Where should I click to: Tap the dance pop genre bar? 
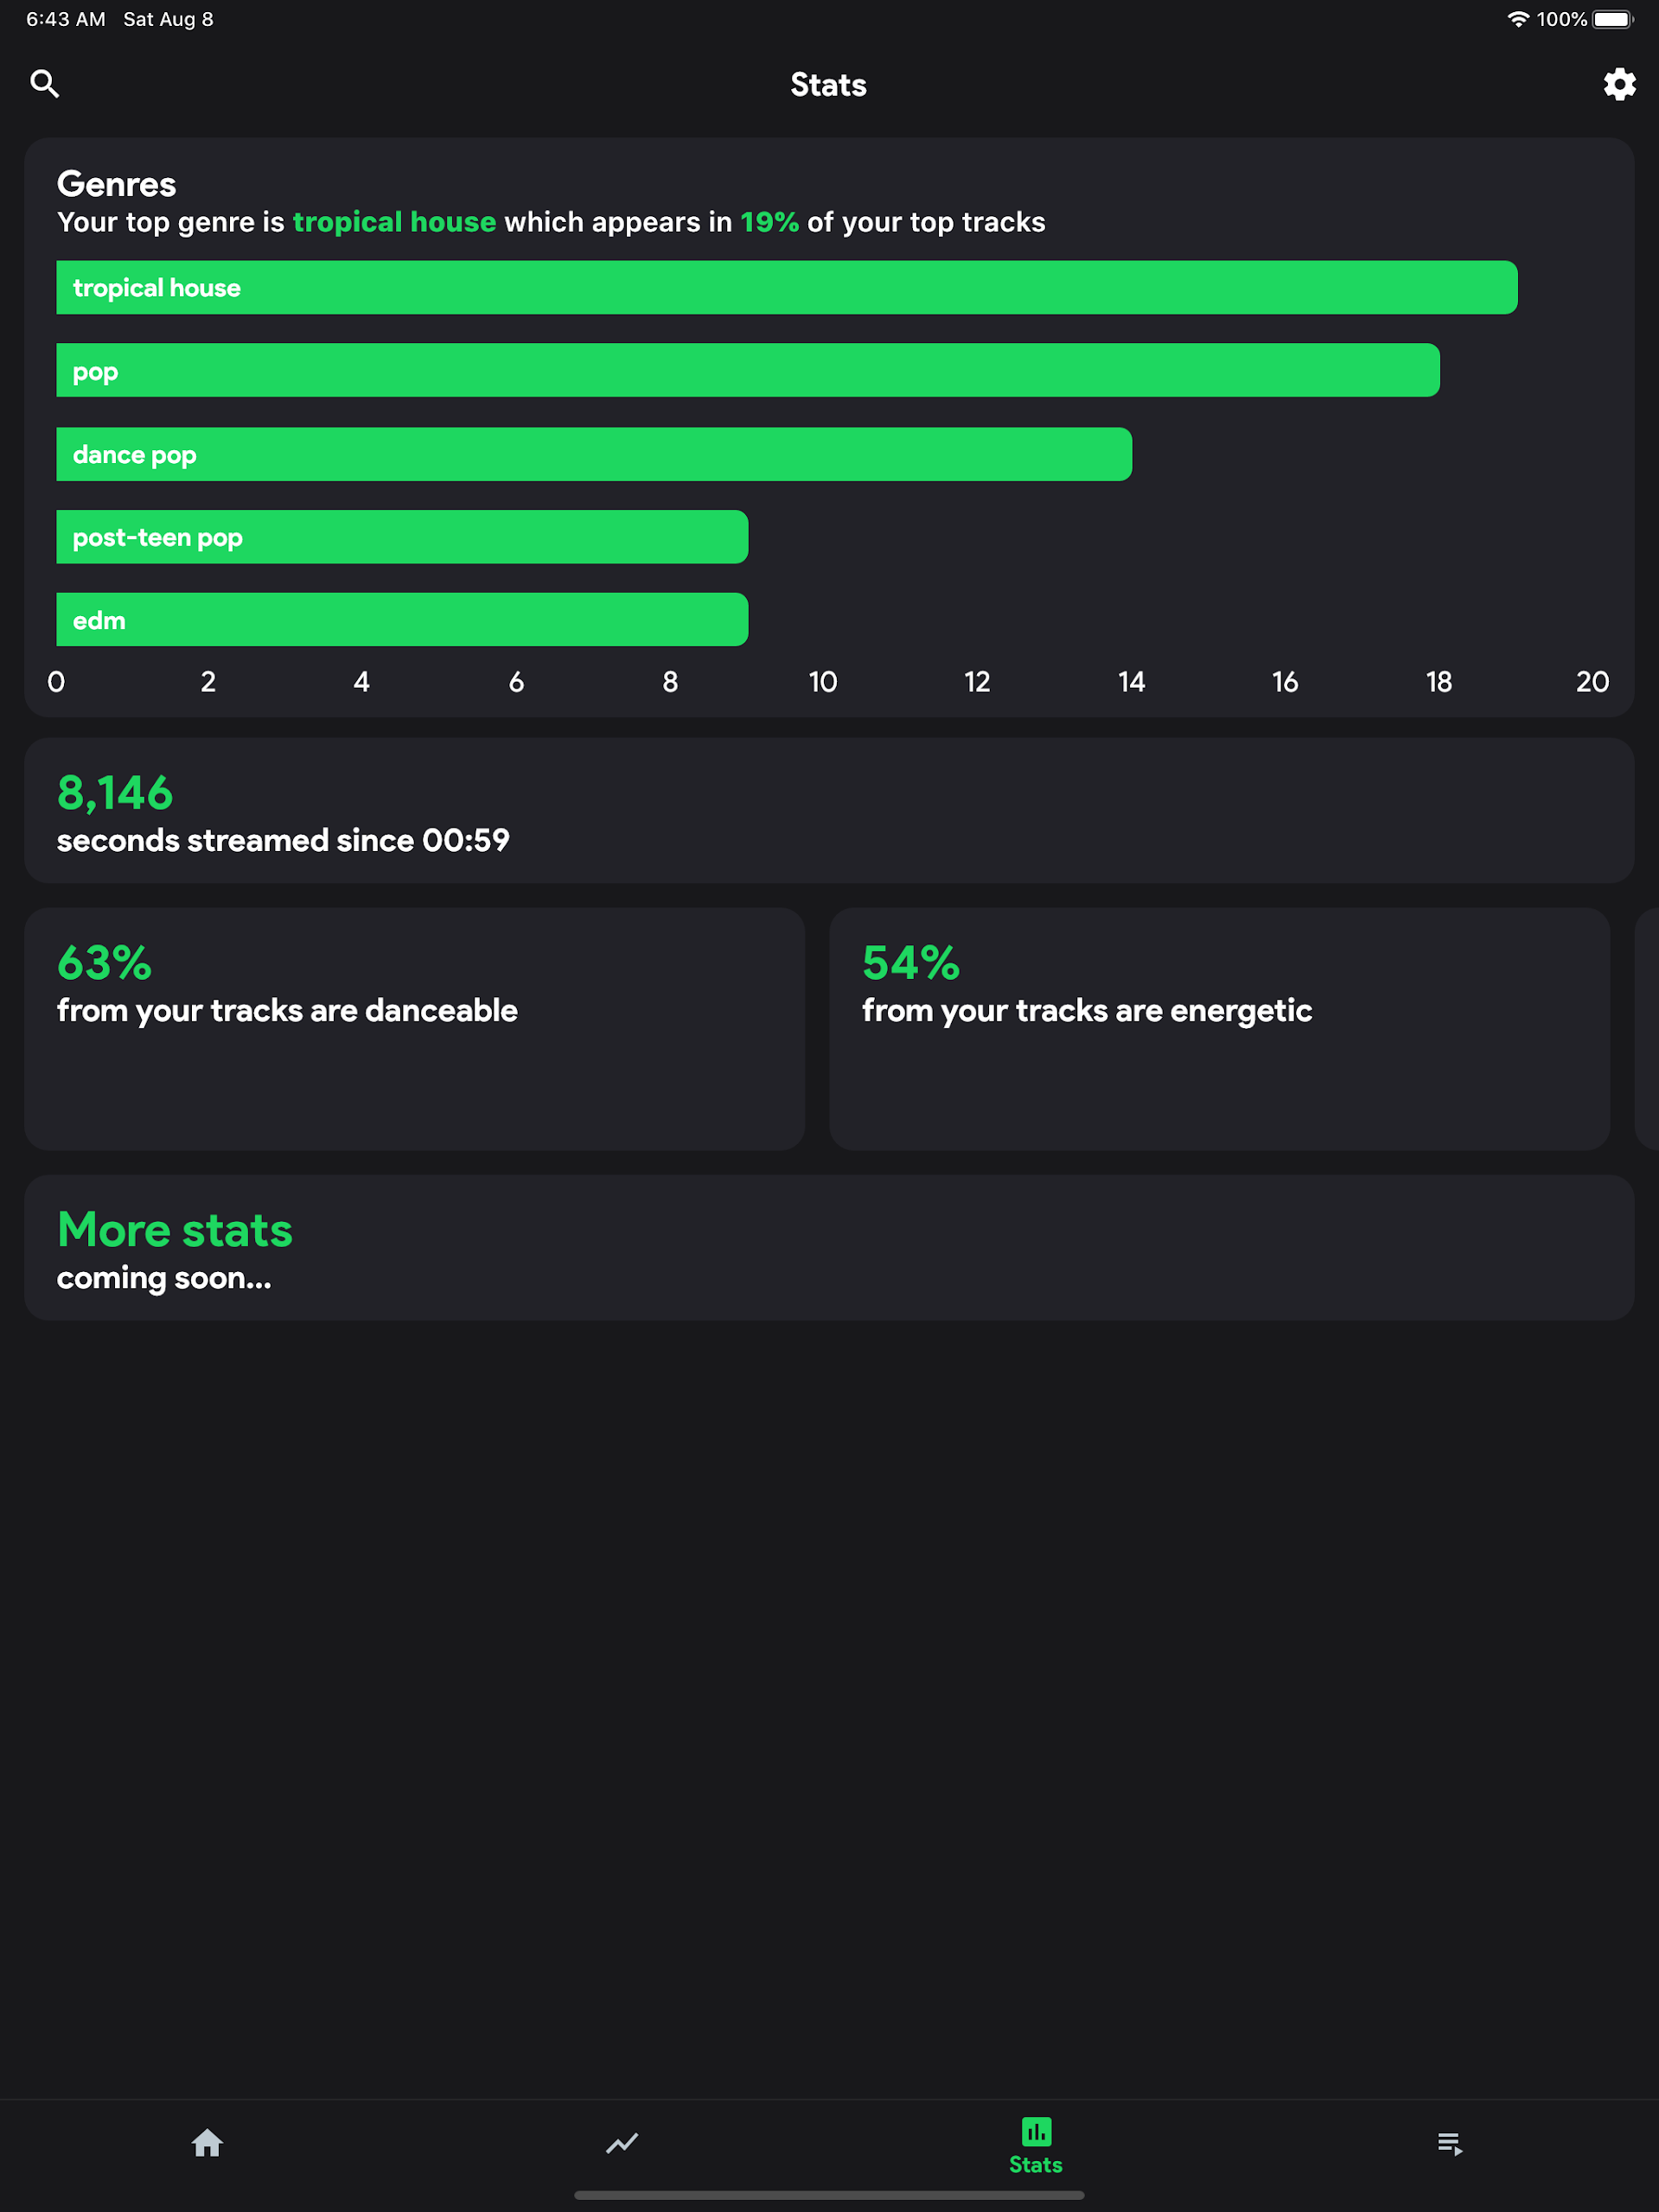593,454
